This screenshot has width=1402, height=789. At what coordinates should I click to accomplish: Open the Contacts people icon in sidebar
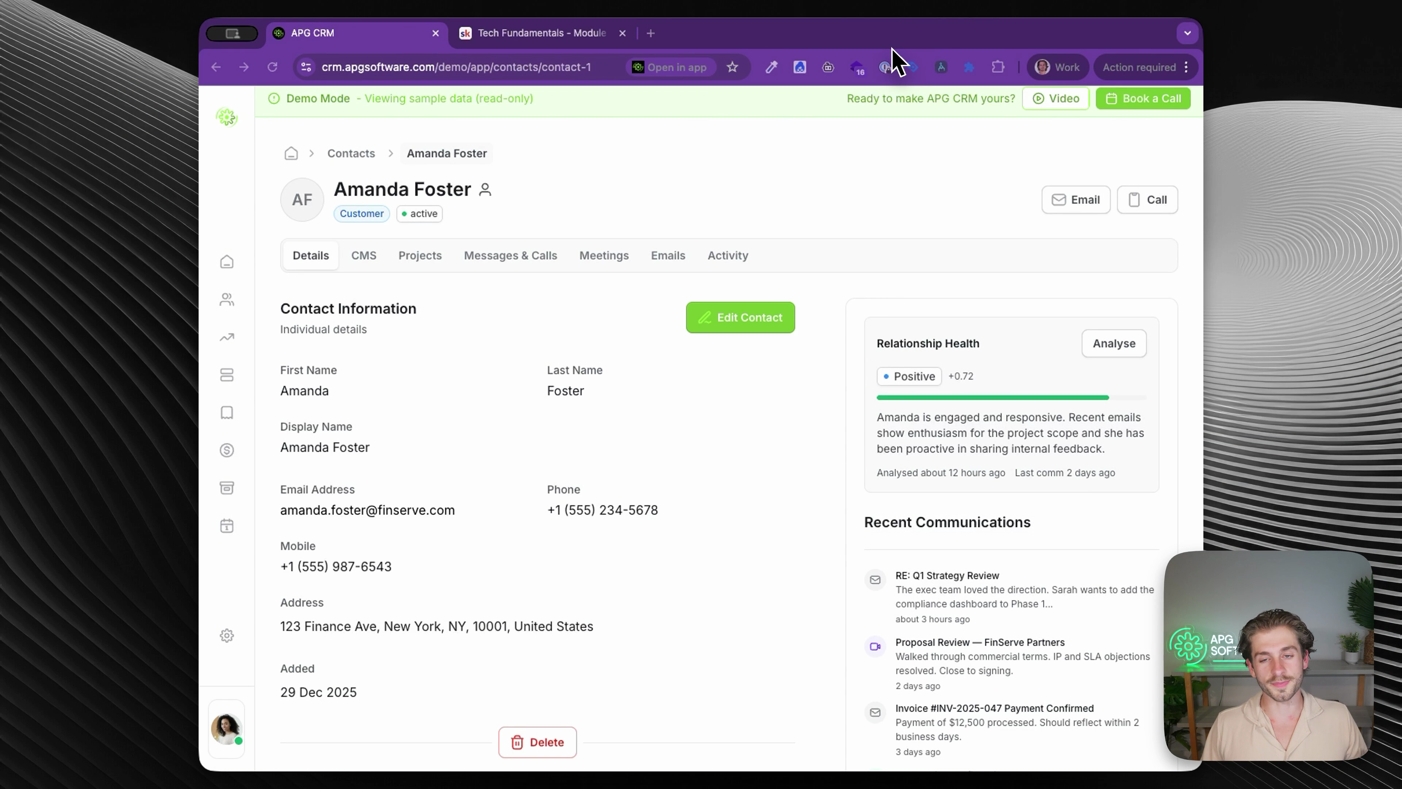click(x=227, y=300)
